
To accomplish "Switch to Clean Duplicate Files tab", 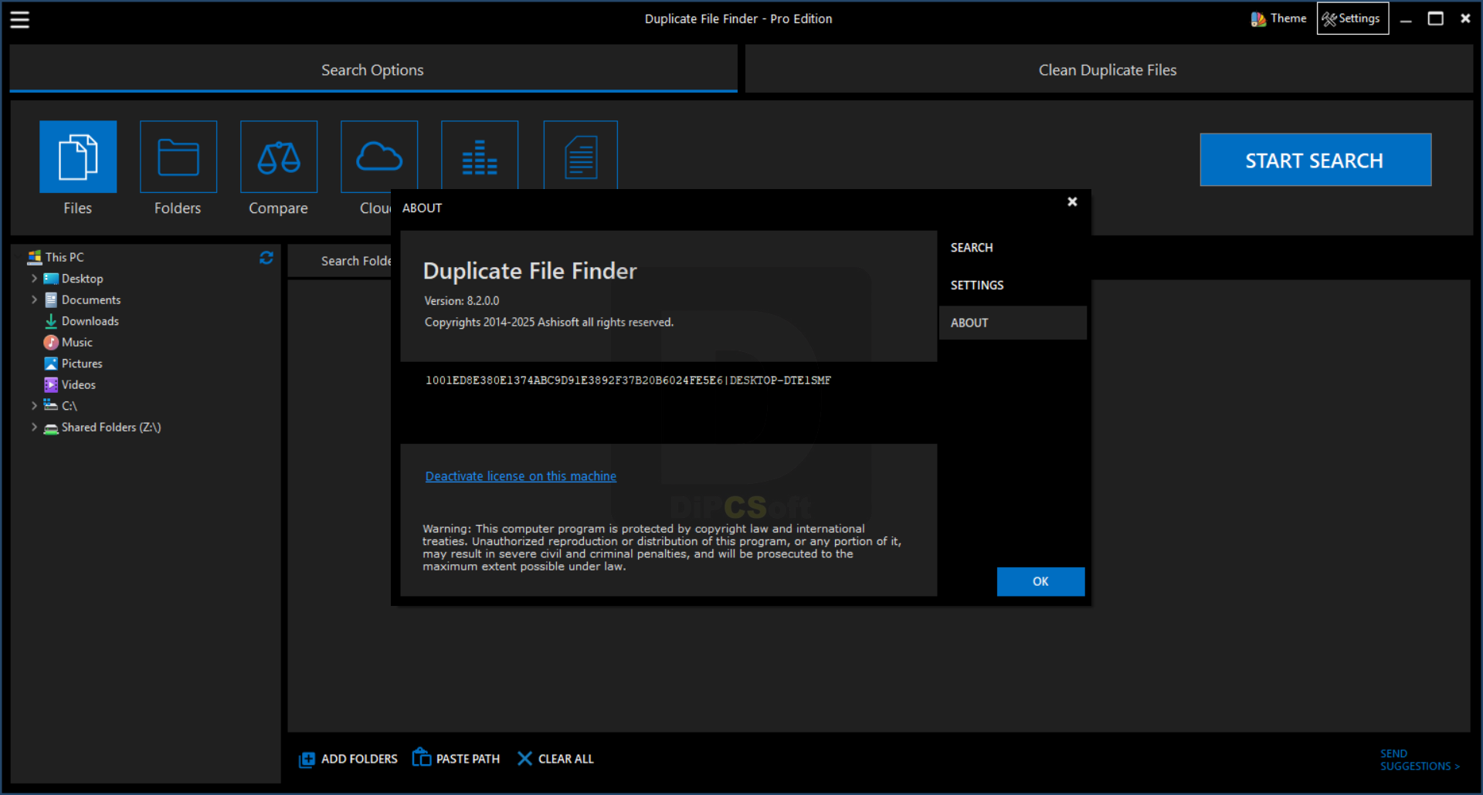I will tap(1108, 69).
